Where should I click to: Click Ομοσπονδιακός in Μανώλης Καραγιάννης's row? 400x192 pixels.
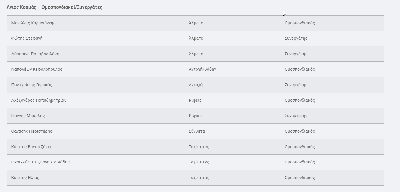(300, 23)
